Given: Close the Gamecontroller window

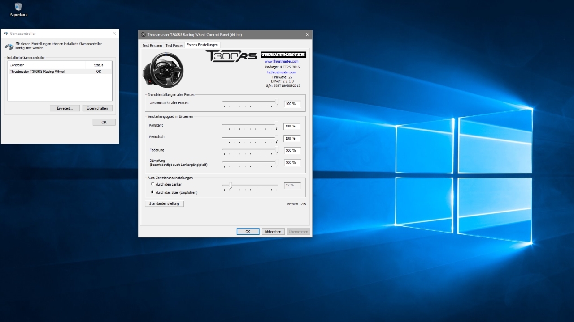Looking at the screenshot, I should pos(114,33).
